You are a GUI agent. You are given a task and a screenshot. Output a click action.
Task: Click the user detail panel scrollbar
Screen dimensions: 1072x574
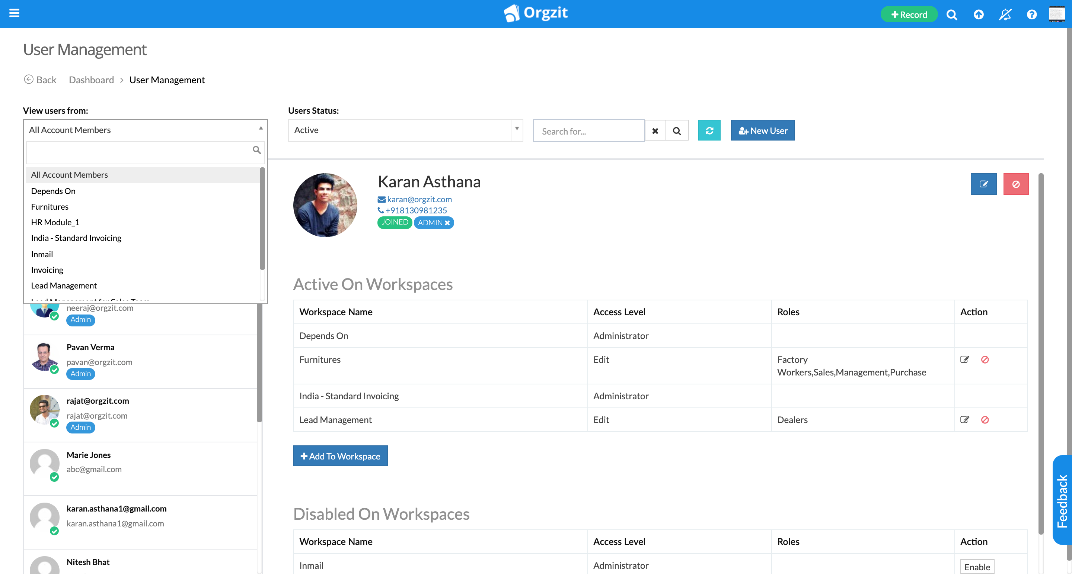pyautogui.click(x=1041, y=353)
